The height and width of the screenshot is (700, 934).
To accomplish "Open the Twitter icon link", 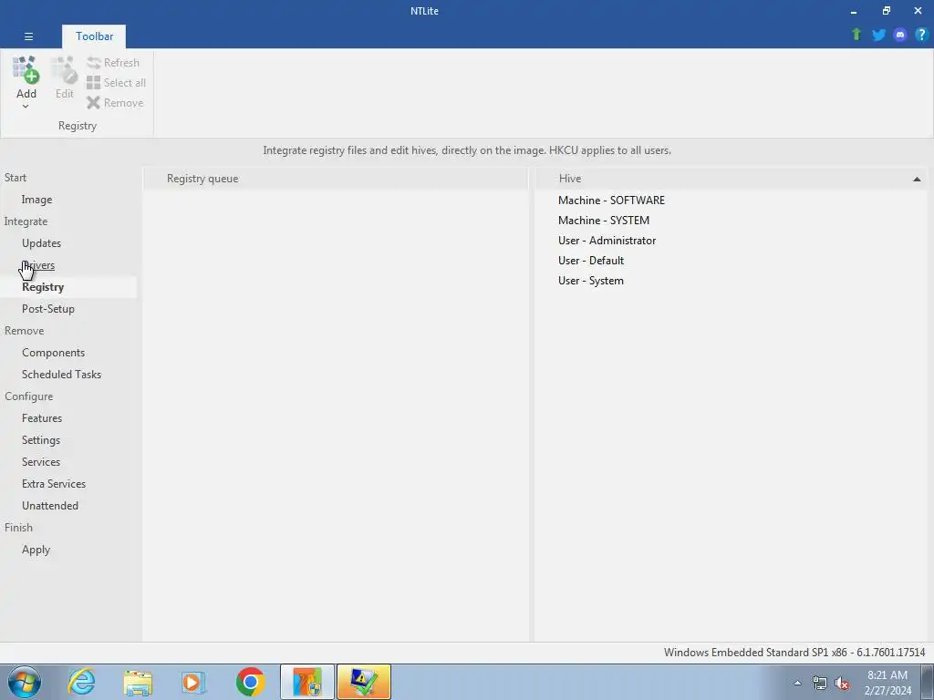I will (x=878, y=35).
